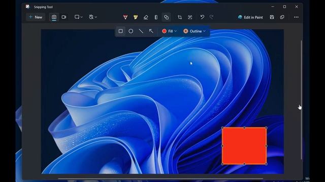Select the Shapes tool
Screen dimensions: 325x182
pyautogui.click(x=166, y=17)
